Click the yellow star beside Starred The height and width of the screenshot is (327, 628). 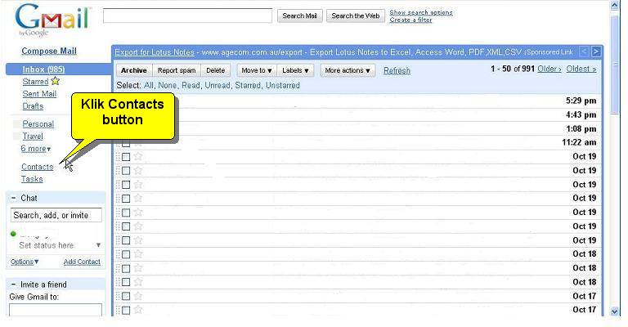pos(56,81)
